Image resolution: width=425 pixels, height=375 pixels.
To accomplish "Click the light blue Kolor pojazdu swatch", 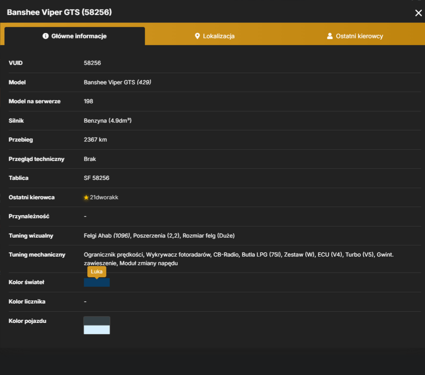I will [97, 329].
